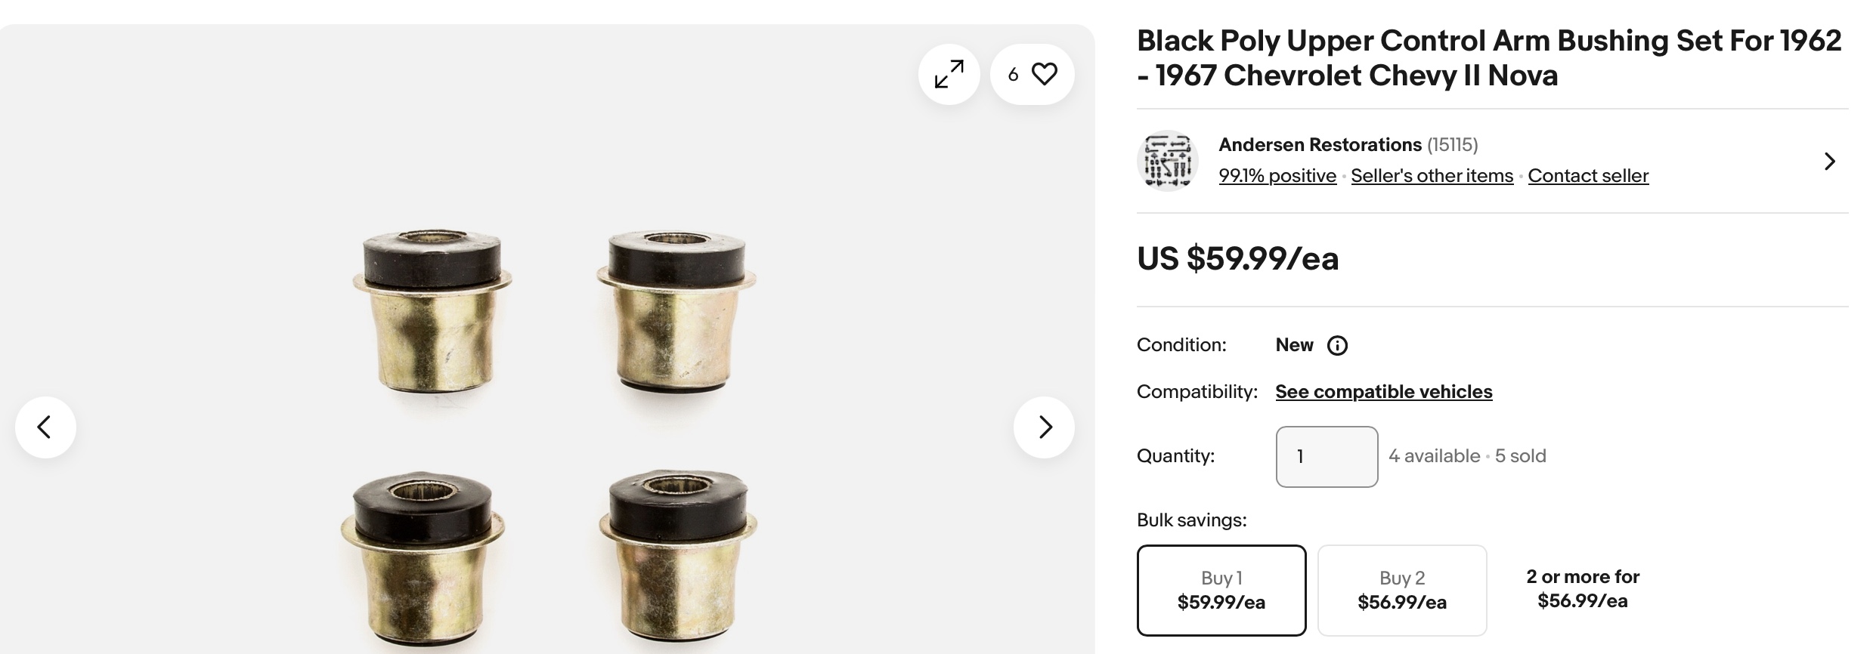Open See compatible vehicles link
The height and width of the screenshot is (654, 1873).
tap(1384, 391)
